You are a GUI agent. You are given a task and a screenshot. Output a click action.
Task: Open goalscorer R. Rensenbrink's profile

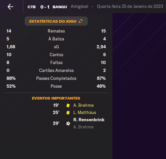click(89, 120)
